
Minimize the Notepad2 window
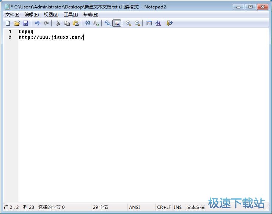click(x=238, y=7)
